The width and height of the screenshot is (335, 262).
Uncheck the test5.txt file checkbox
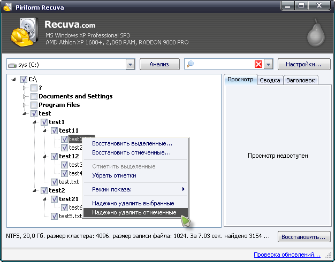54,216
